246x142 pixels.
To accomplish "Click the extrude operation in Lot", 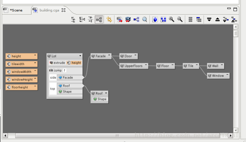I will pos(57,63).
